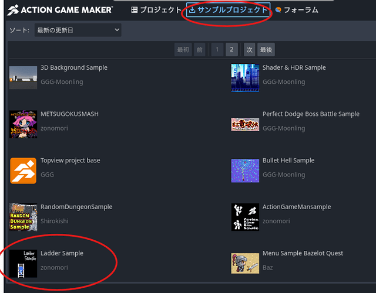Click the 次 next page button

[x=249, y=49]
